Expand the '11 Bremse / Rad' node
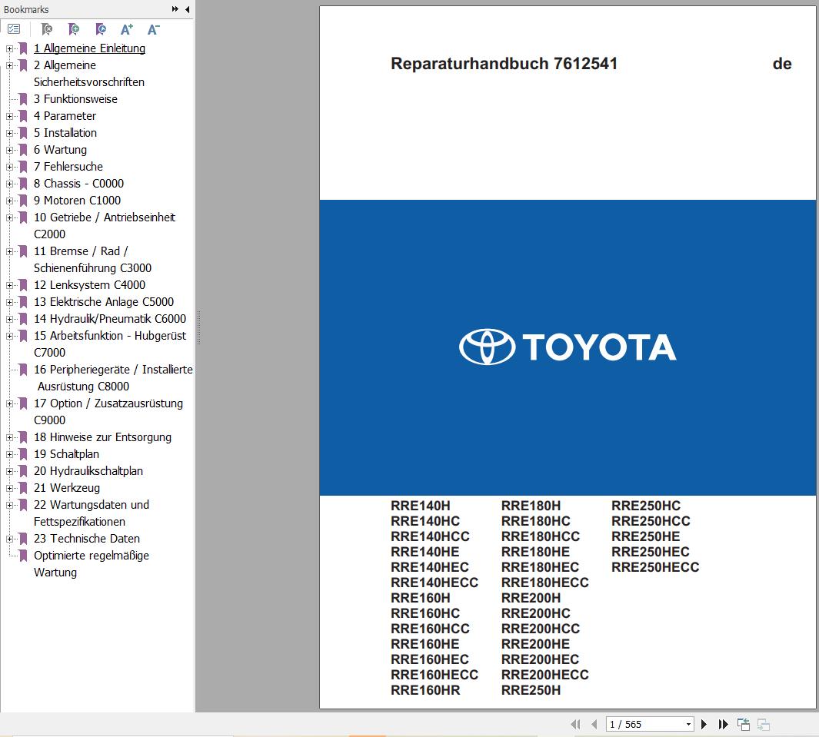Screen dimensions: 819x737 [9, 251]
